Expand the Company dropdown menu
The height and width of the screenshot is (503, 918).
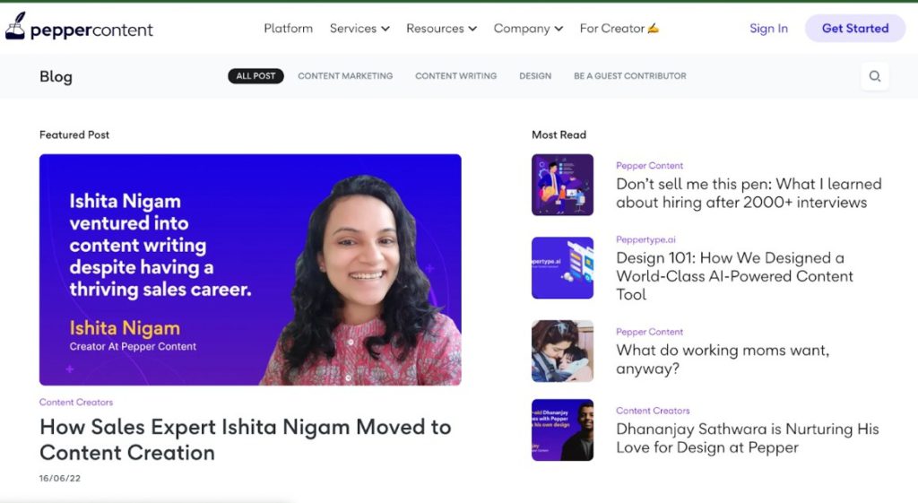point(528,29)
